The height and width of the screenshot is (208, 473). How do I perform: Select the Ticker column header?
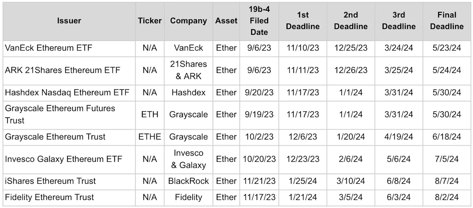click(150, 21)
